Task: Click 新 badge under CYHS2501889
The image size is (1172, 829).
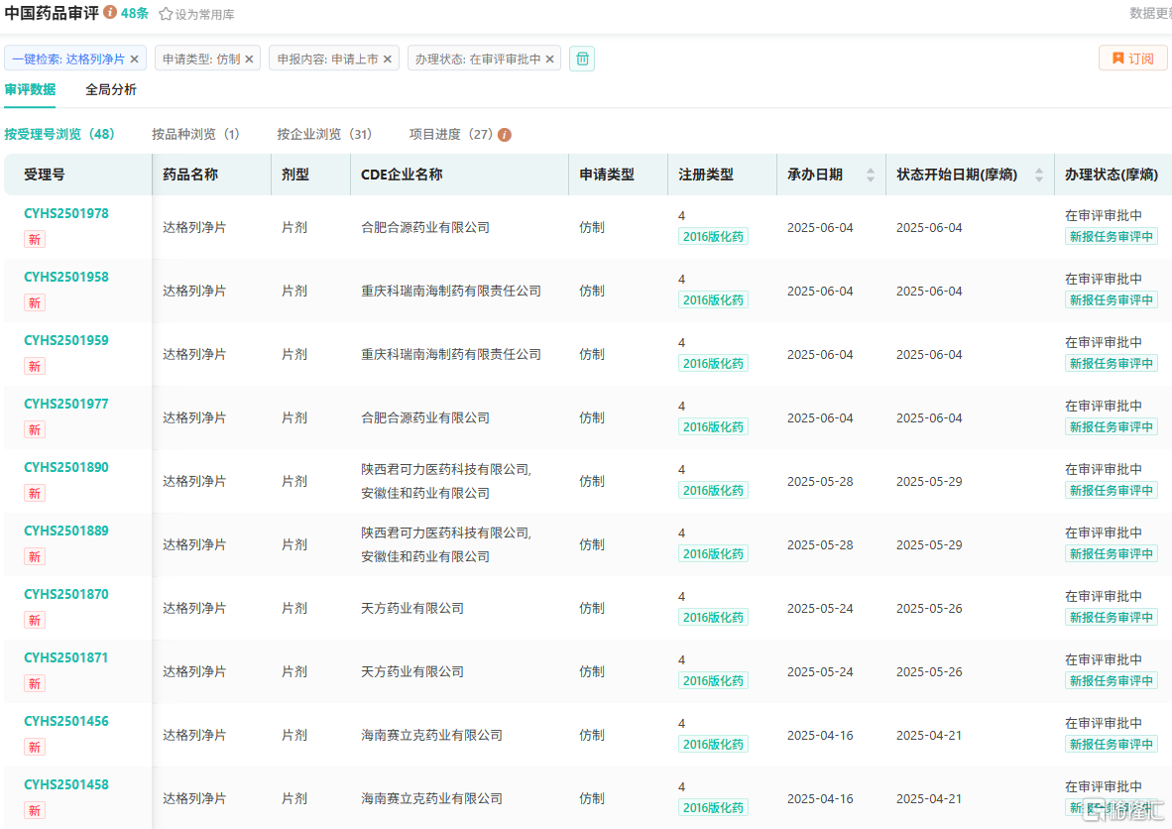Action: point(35,557)
